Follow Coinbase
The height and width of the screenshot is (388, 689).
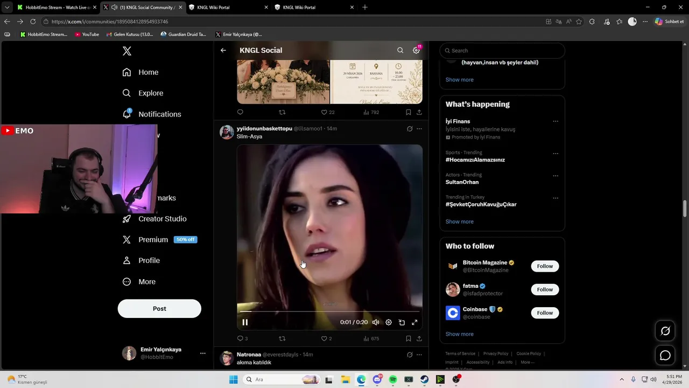pos(545,313)
